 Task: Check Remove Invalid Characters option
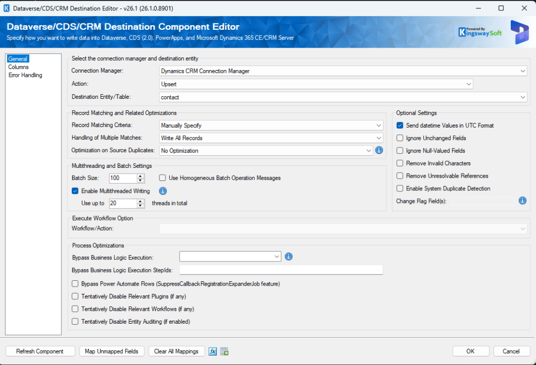(400, 163)
